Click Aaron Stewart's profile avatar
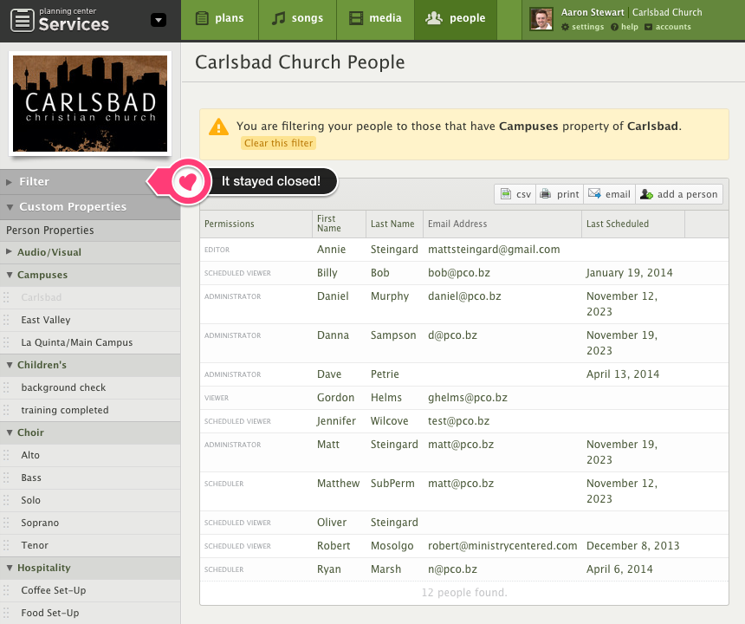 coord(541,19)
